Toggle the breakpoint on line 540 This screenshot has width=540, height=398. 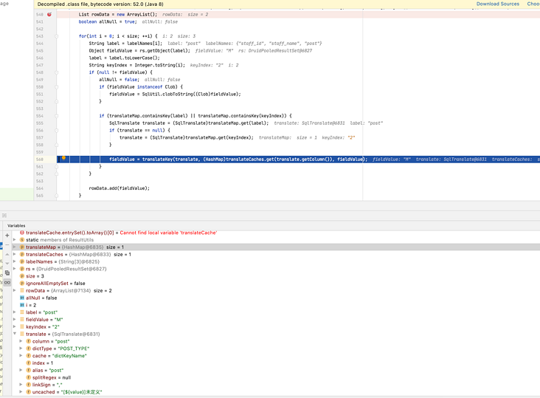click(x=49, y=14)
